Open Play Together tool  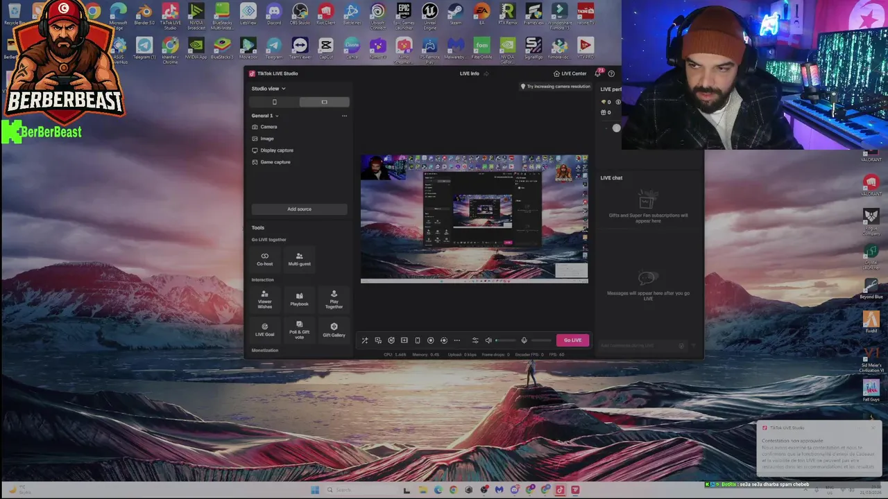334,299
